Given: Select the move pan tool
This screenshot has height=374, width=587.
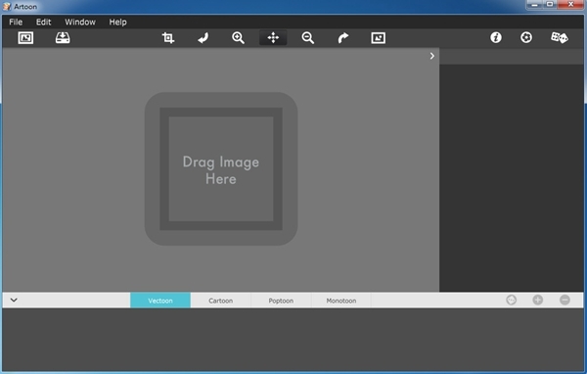Looking at the screenshot, I should pos(273,38).
